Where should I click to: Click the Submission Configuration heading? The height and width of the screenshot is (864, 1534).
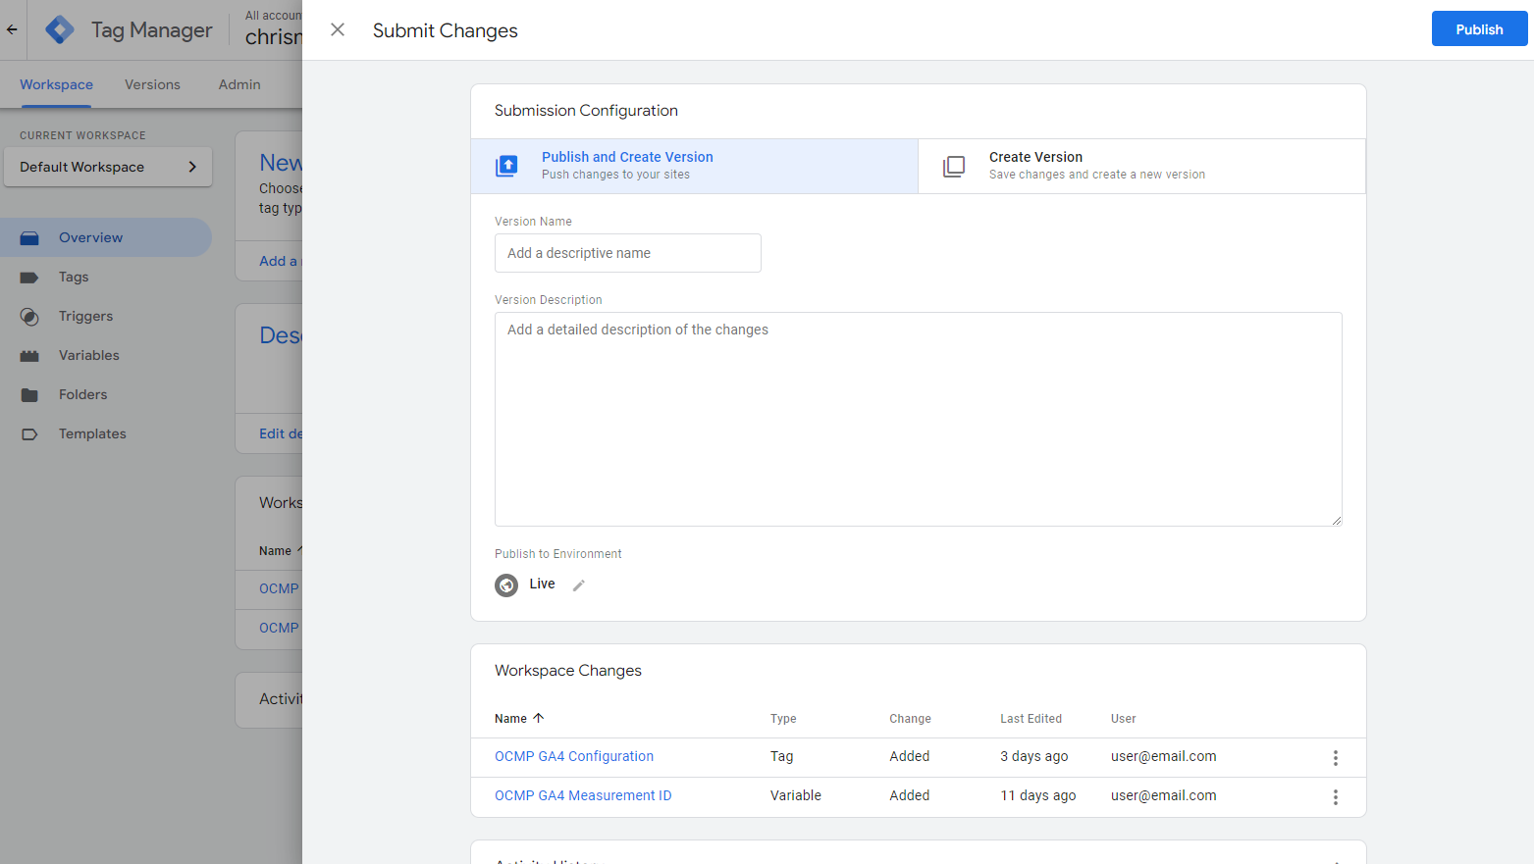point(586,111)
